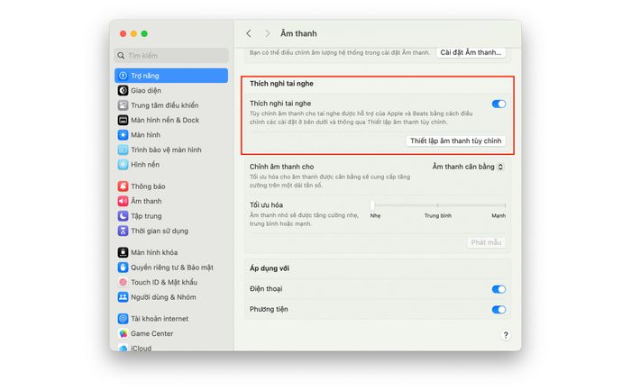
Task: Toggle the Phương tiện switch
Action: pos(498,310)
